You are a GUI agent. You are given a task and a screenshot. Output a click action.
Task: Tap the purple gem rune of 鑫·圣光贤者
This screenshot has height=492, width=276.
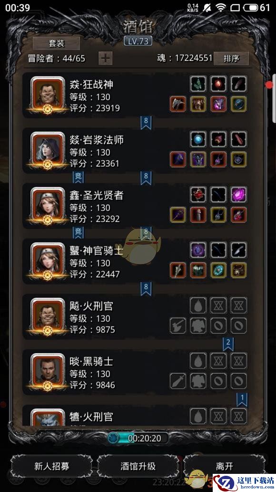tap(239, 194)
